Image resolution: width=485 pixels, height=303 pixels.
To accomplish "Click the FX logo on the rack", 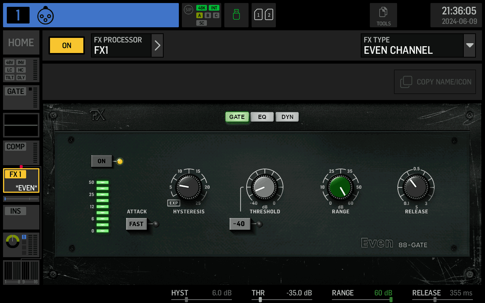I will 97,115.
